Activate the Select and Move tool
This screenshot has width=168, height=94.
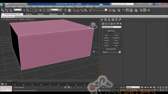pyautogui.click(x=40, y=10)
